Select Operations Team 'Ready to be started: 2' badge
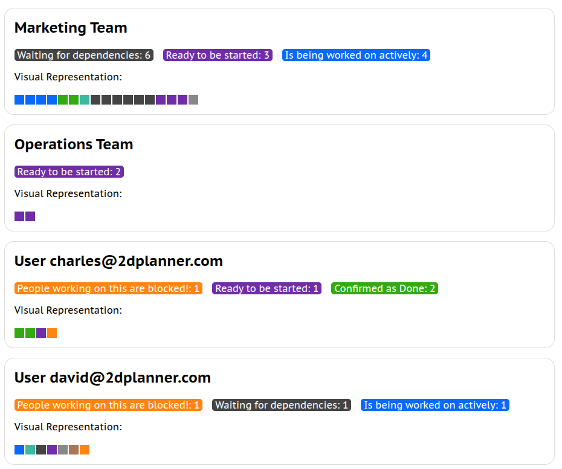This screenshot has width=562, height=469. point(69,172)
